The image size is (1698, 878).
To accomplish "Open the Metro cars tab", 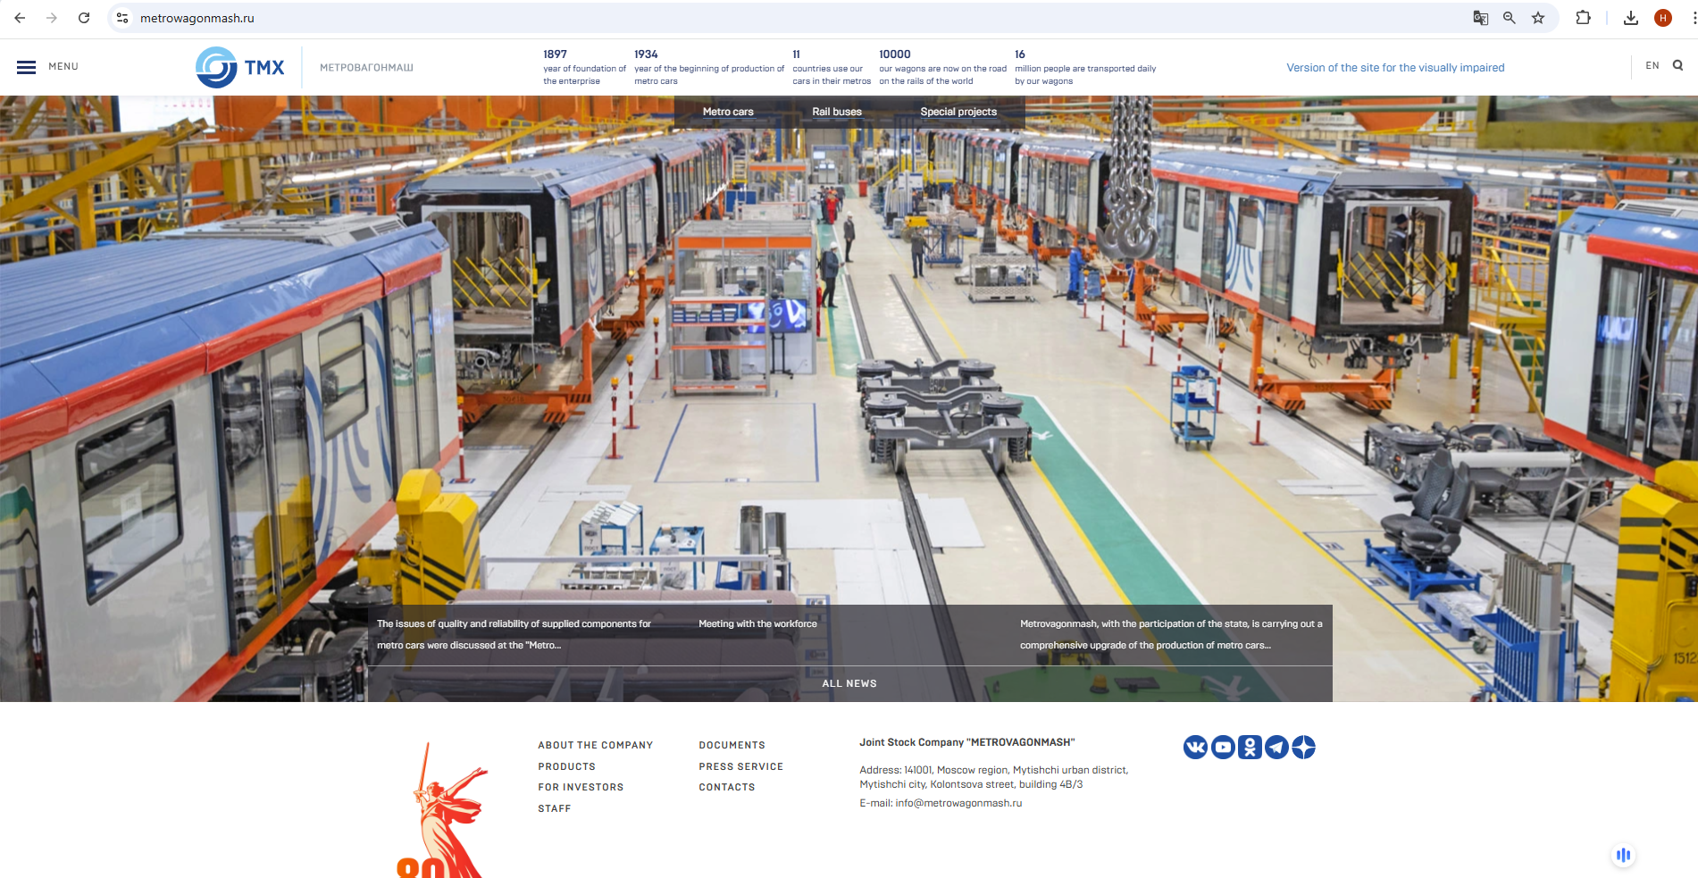I will click(728, 112).
